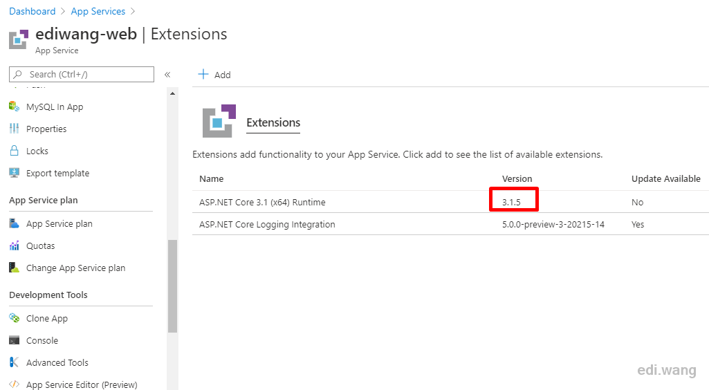Collapse the sidebar with double chevron
The height and width of the screenshot is (390, 709).
[167, 75]
